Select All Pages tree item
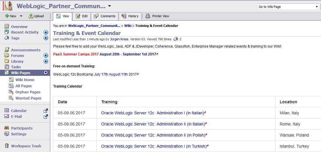The image size is (321, 152). point(24,86)
